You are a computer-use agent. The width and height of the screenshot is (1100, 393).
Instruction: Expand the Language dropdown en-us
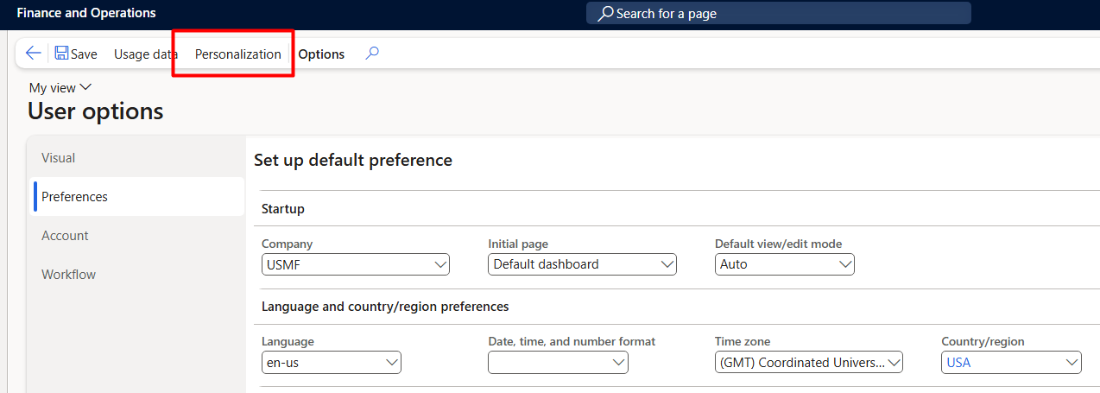click(332, 363)
